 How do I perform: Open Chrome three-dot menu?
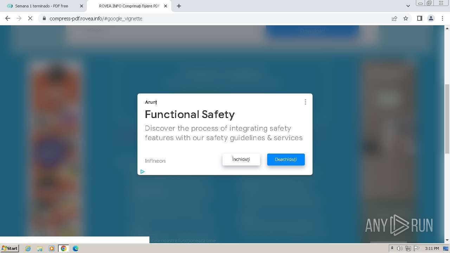[443, 18]
